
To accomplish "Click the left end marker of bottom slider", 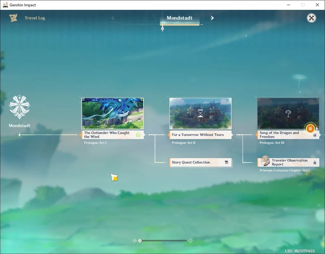I will (x=134, y=240).
